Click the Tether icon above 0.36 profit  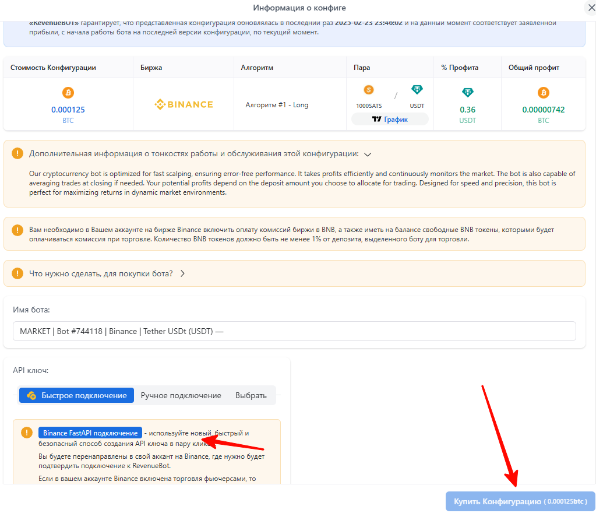[467, 93]
